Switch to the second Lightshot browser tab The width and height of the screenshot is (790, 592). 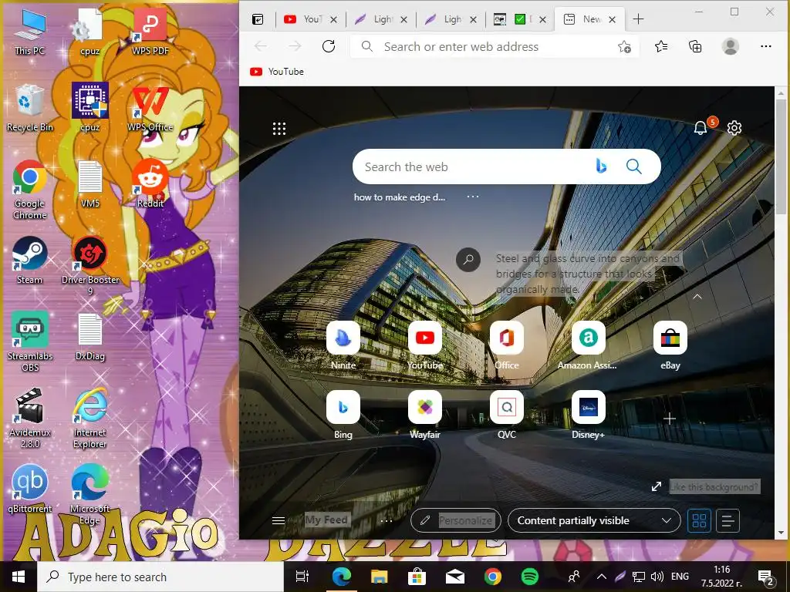coord(451,19)
